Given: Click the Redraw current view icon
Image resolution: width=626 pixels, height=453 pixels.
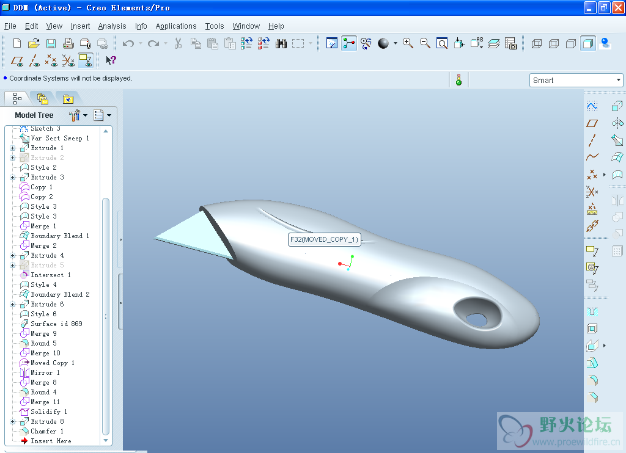Looking at the screenshot, I should [x=332, y=43].
